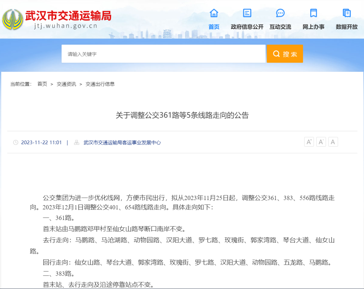Click the source icon before 武汉市交通运输局客运事业发展中心
This screenshot has height=289, width=364.
[x=76, y=142]
